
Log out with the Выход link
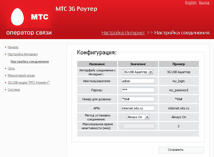(204, 3)
